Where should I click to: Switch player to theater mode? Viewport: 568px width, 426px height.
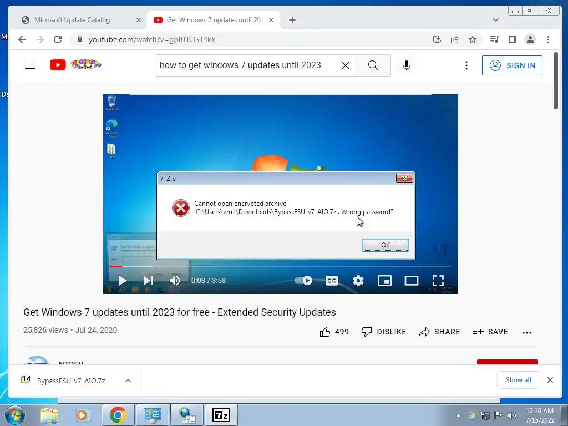(x=412, y=280)
